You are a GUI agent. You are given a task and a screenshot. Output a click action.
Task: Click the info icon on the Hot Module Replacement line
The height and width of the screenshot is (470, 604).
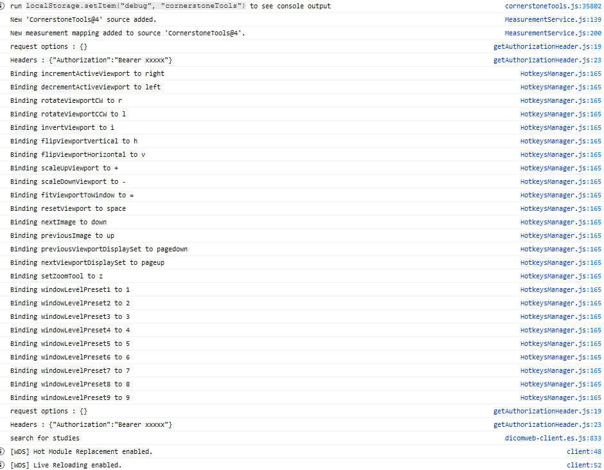point(4,451)
